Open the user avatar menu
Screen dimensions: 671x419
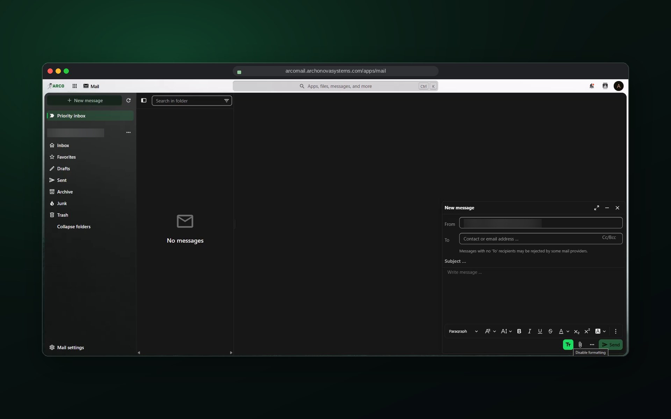click(618, 86)
